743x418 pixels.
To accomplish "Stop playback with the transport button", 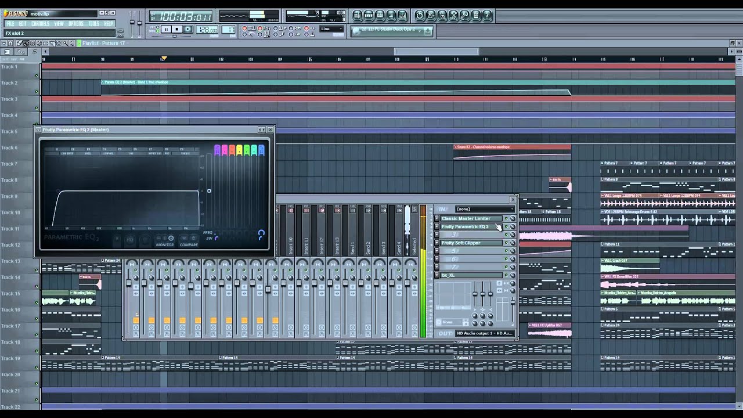I will point(176,29).
